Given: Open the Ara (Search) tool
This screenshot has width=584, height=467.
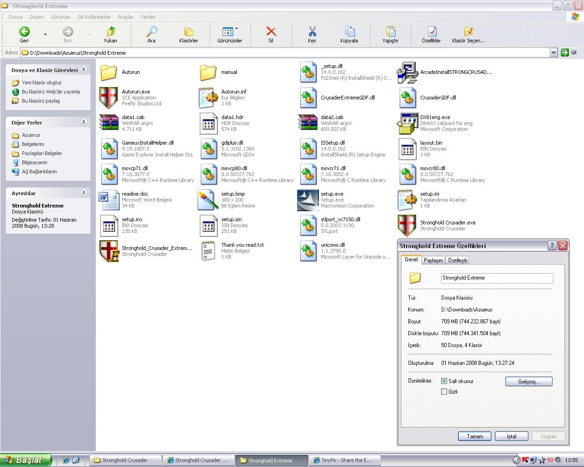Looking at the screenshot, I should [x=151, y=35].
